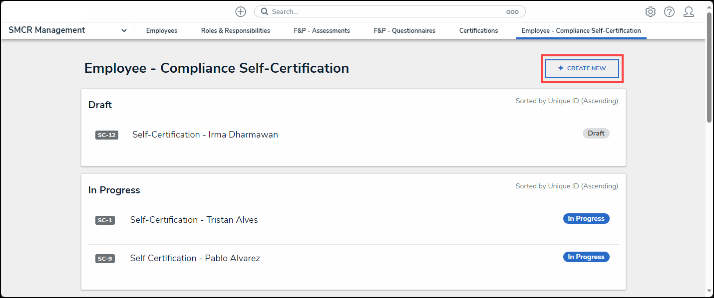Click the search options ellipsis icon
Image resolution: width=714 pixels, height=298 pixels.
(x=512, y=11)
